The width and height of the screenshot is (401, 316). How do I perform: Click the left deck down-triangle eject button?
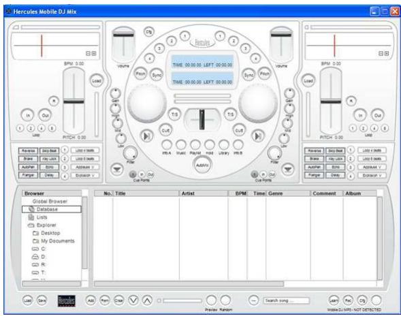point(117,170)
